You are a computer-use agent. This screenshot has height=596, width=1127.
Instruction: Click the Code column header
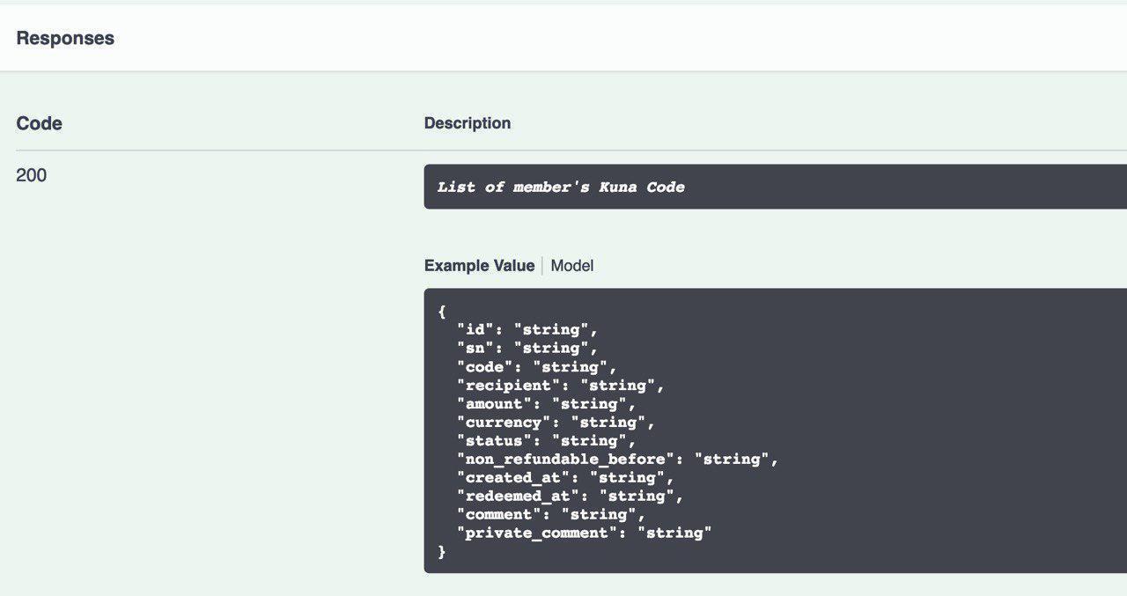click(39, 124)
